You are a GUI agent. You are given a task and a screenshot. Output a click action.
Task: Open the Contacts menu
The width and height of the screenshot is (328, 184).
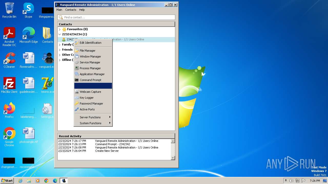pos(70,10)
